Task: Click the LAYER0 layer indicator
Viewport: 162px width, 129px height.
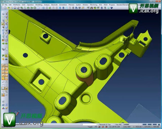Action: click(x=126, y=124)
